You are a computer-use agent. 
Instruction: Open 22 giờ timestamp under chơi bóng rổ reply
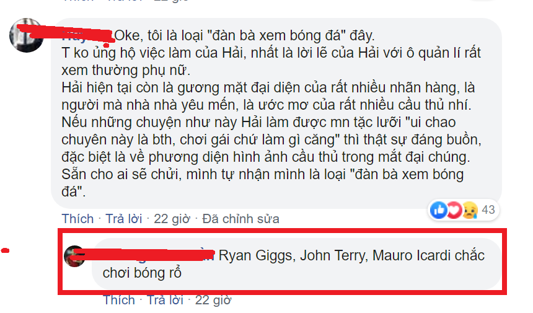point(213,300)
